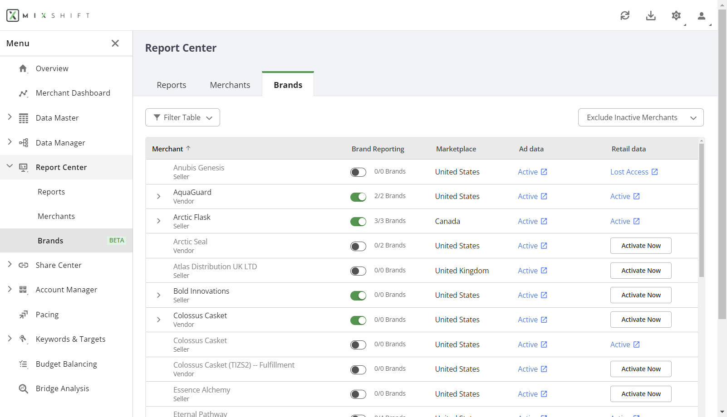Switch to the Reports tab
This screenshot has height=417, width=727.
[x=171, y=85]
